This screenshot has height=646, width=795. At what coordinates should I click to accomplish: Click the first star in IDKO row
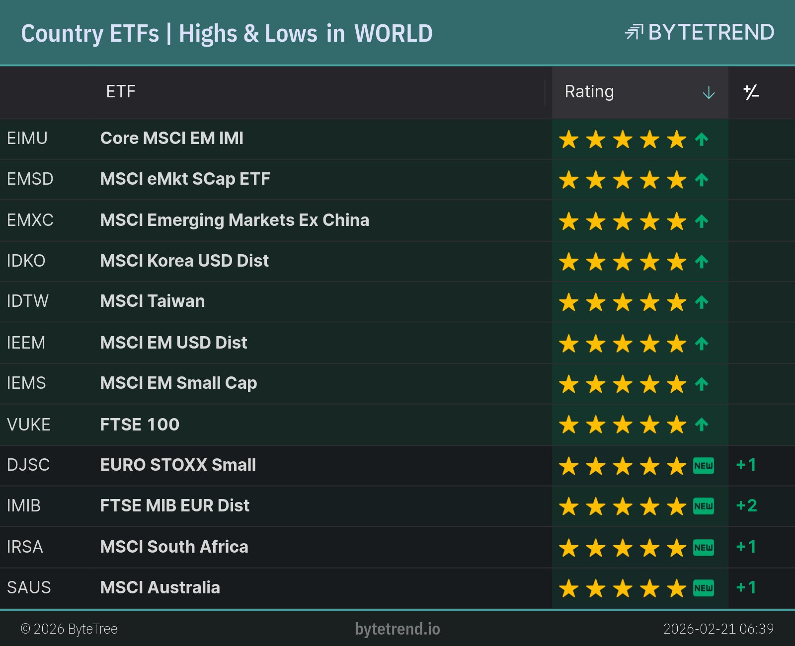pyautogui.click(x=569, y=262)
